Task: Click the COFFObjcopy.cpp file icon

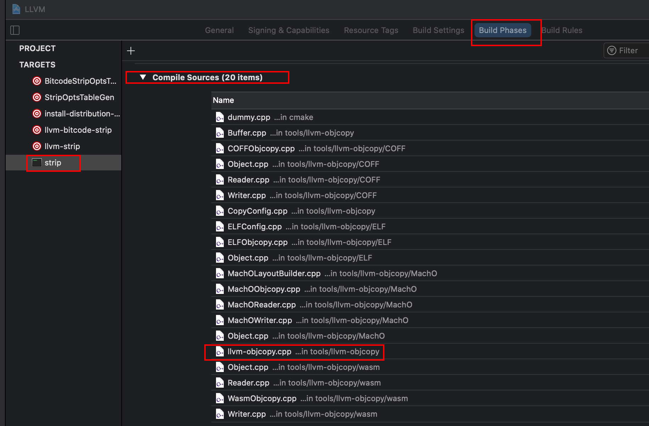Action: pos(220,148)
